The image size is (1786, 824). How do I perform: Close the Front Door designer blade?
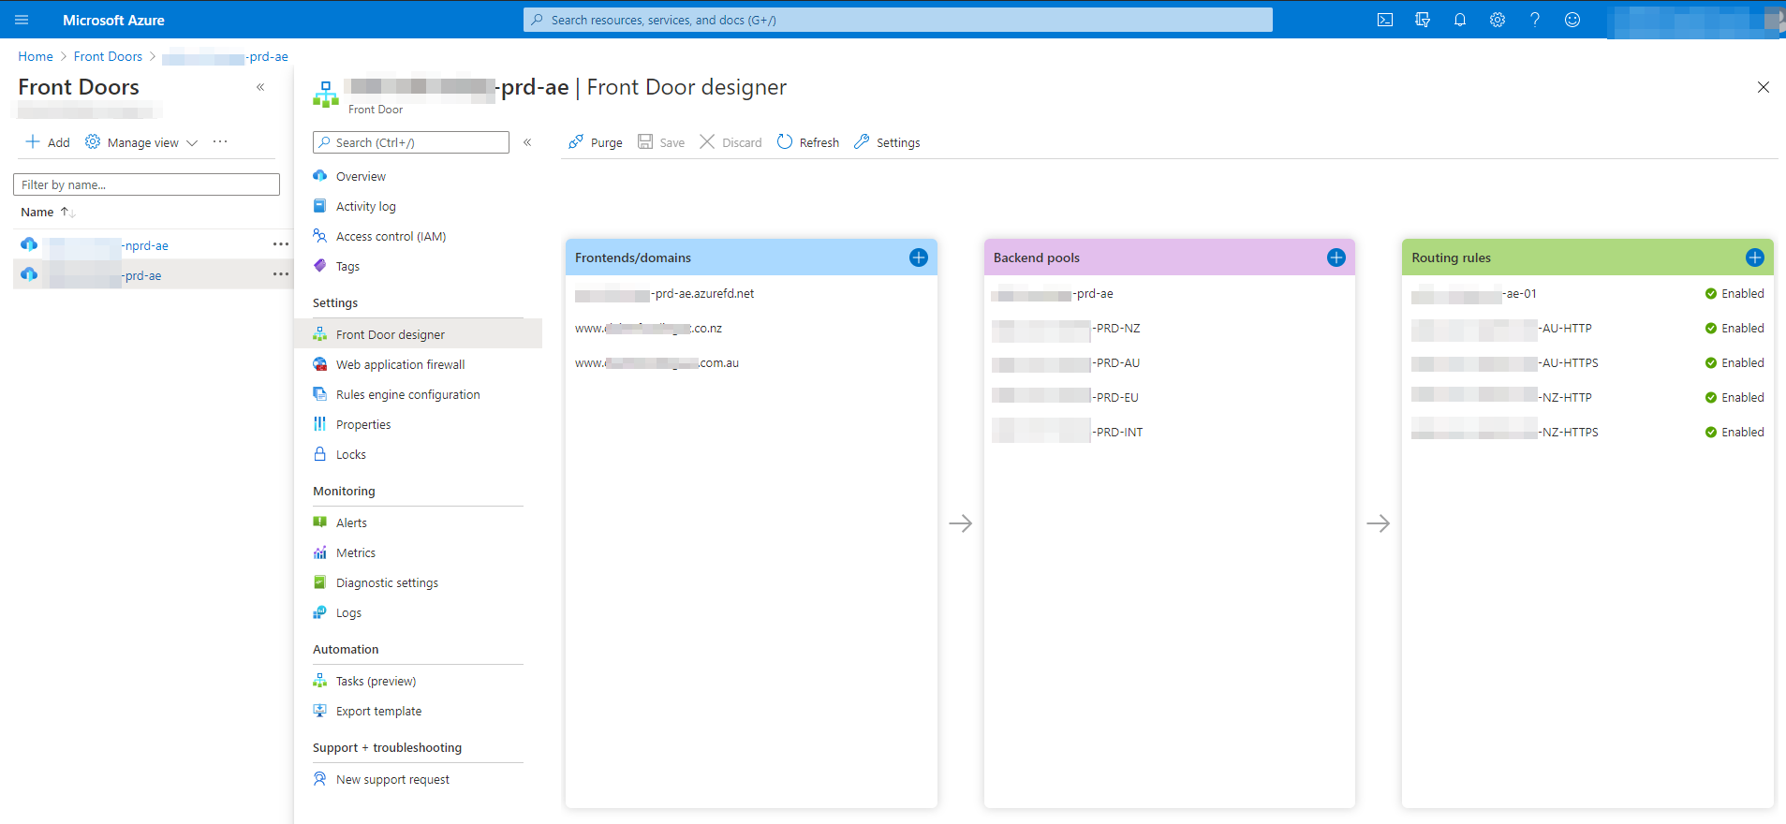[x=1764, y=87]
